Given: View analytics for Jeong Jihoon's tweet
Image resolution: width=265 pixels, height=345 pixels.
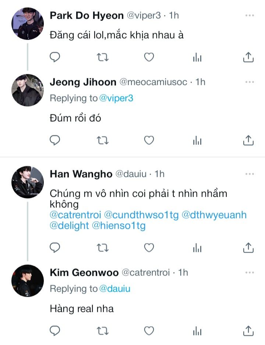Looking at the screenshot, I should pos(198,140).
